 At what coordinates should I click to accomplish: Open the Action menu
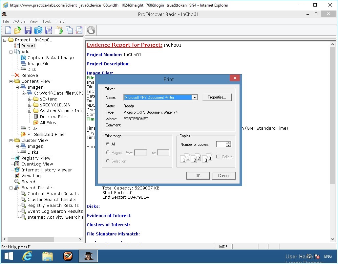coord(19,21)
